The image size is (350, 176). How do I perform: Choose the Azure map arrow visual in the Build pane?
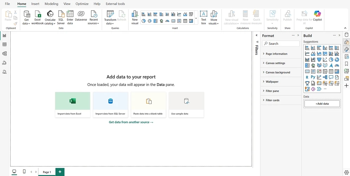tap(331, 65)
